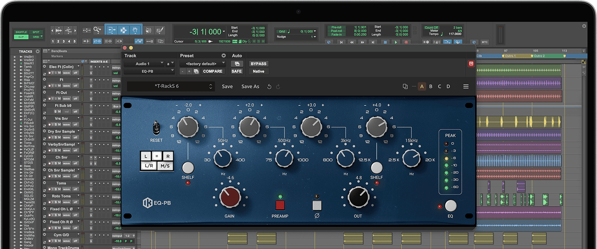Click the Save As button

point(250,86)
